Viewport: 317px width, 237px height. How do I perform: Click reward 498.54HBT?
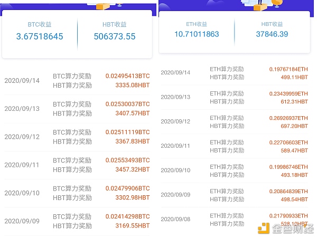[294, 200]
